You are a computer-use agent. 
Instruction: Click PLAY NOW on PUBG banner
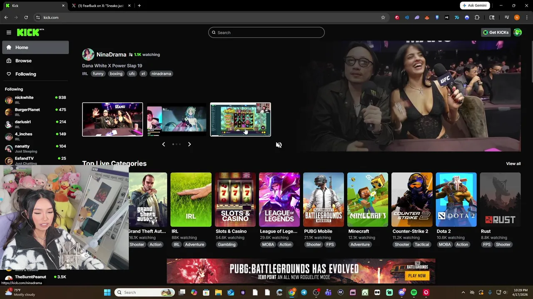click(417, 276)
